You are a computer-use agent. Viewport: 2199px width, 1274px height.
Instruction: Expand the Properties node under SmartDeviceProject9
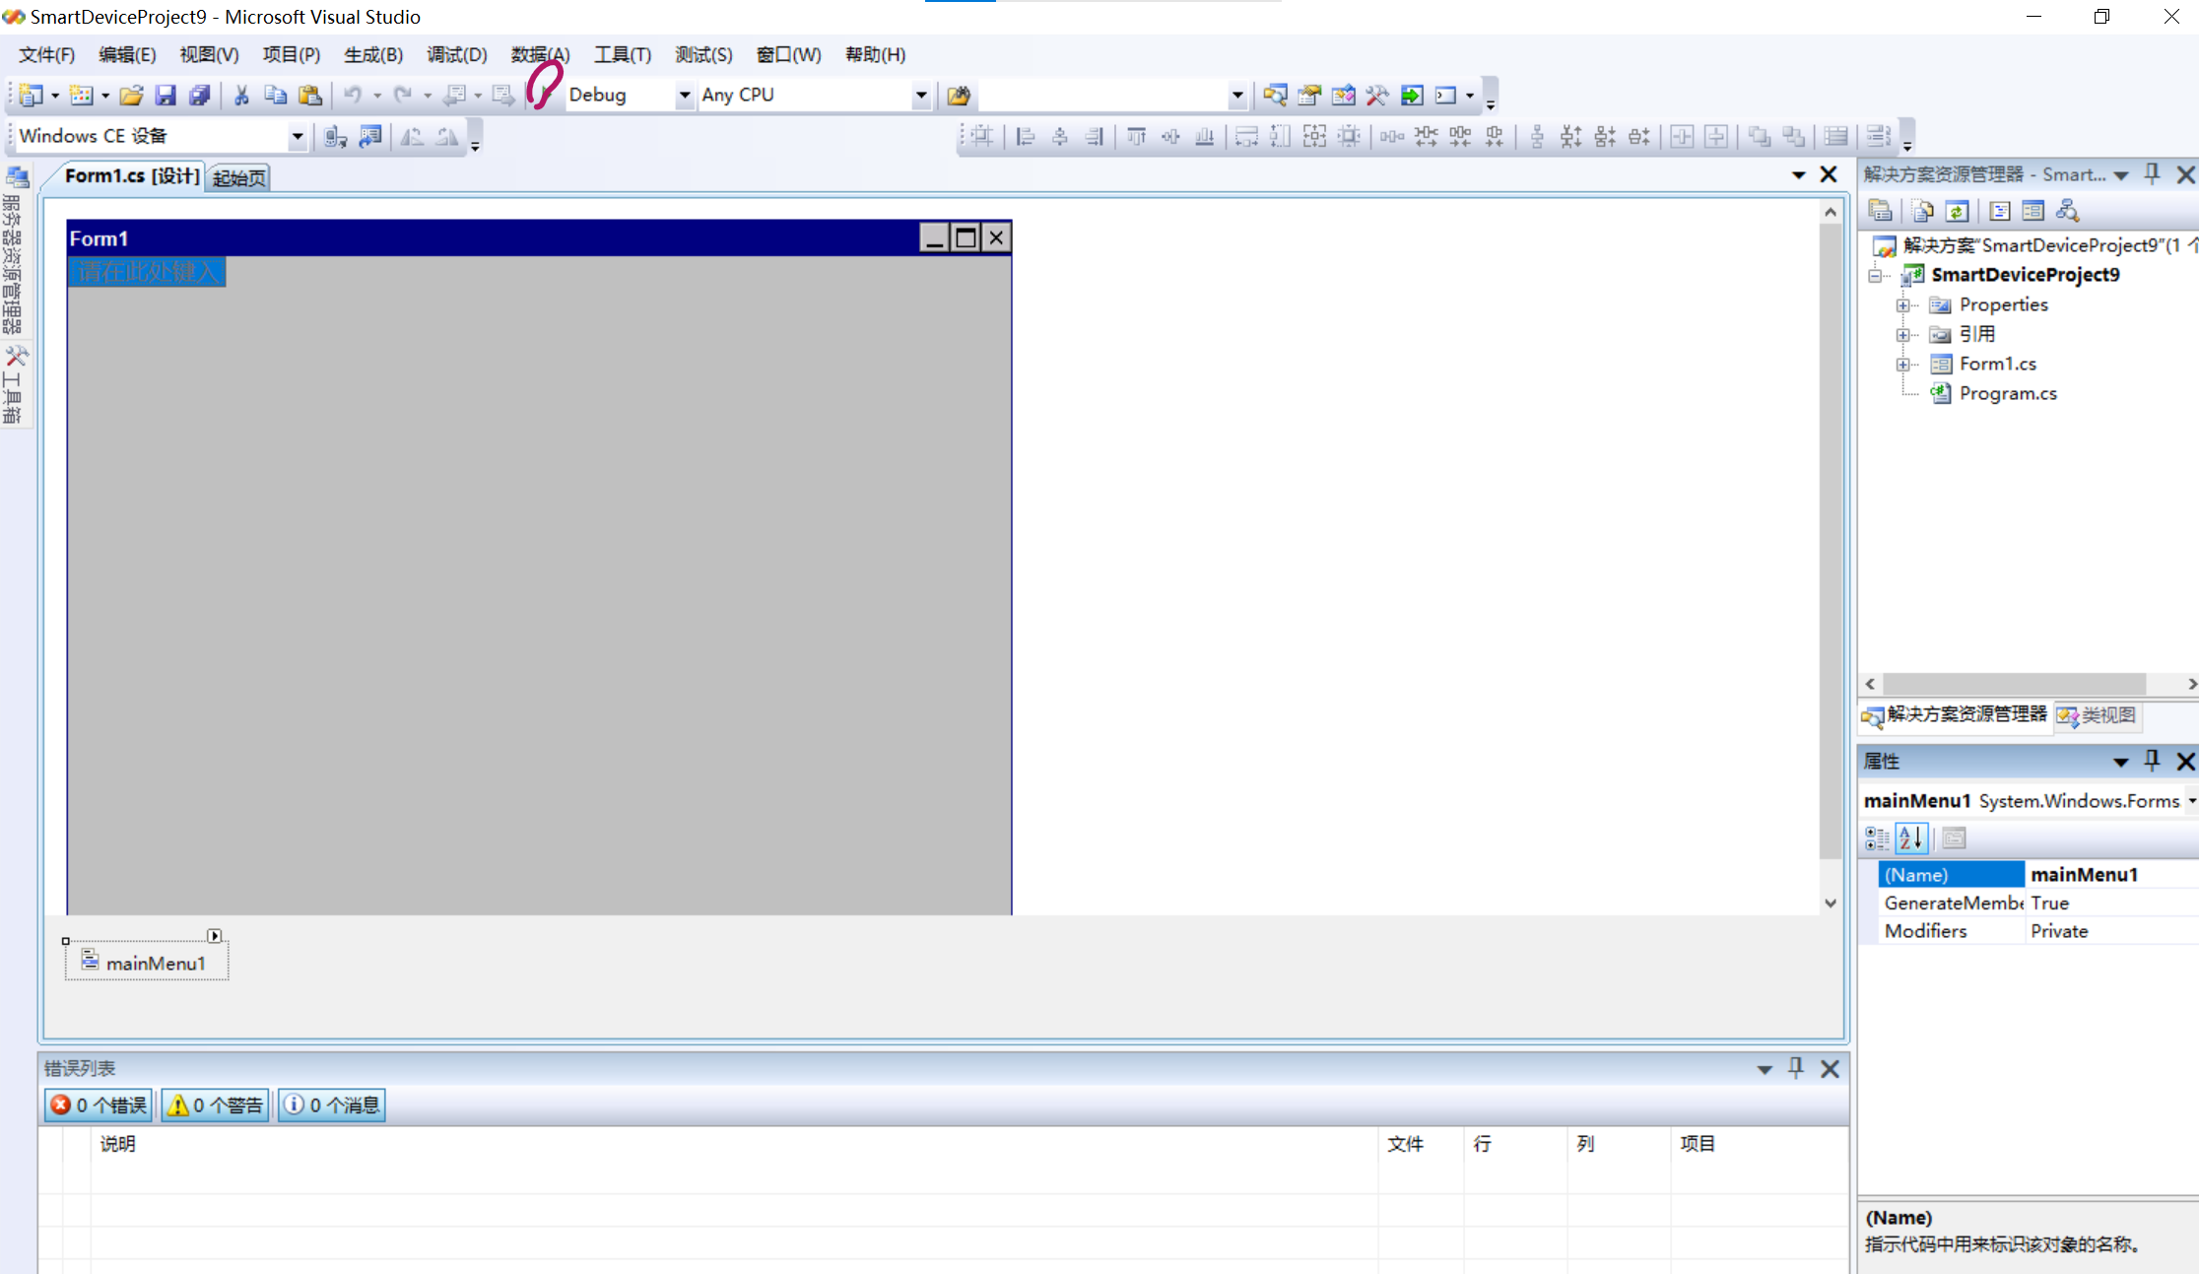[1903, 304]
